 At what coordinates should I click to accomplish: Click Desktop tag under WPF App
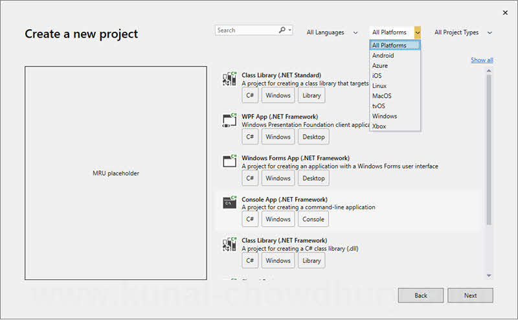point(313,137)
